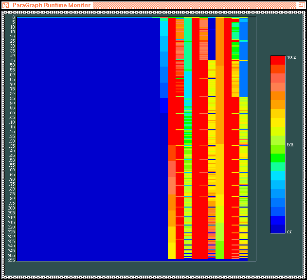
Task: Click the 0% label below legend
Action: click(x=289, y=232)
